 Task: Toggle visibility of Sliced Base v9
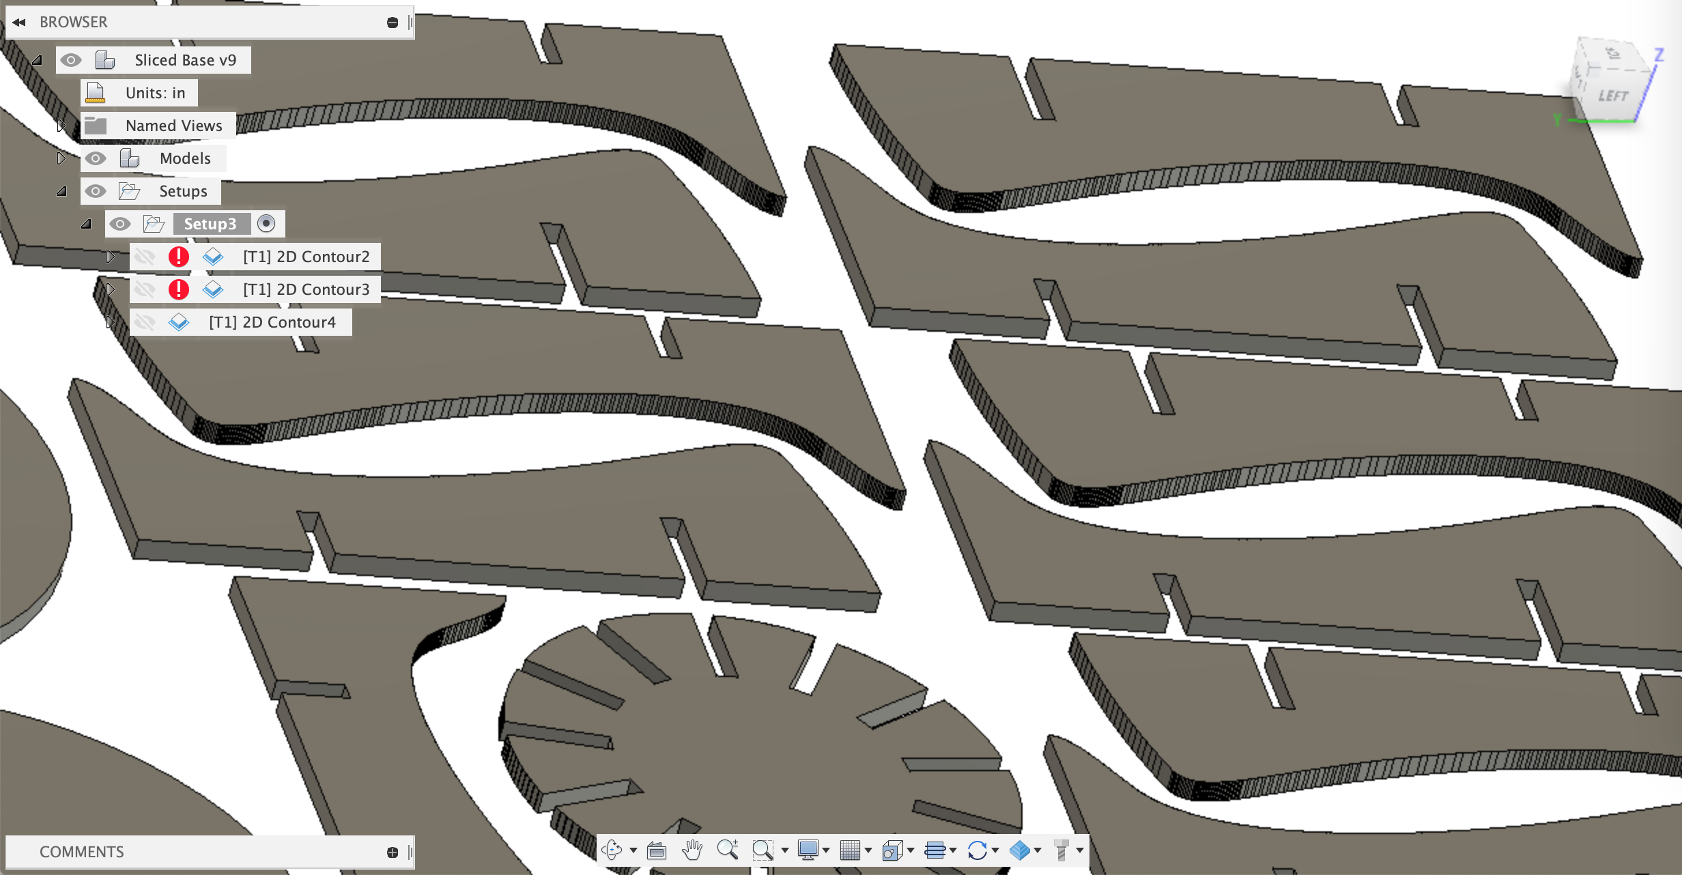72,59
